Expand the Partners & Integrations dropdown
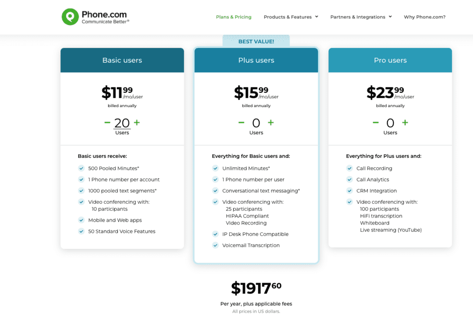 click(x=358, y=17)
